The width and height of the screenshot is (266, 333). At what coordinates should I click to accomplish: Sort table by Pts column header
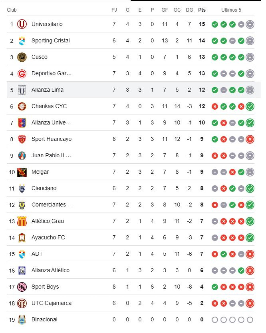[202, 10]
